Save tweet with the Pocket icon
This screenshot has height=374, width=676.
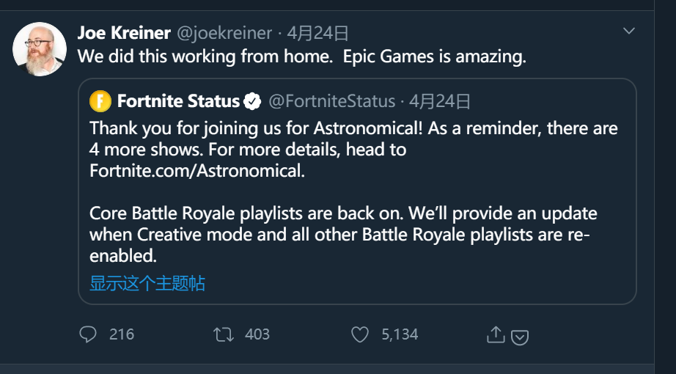pos(520,337)
